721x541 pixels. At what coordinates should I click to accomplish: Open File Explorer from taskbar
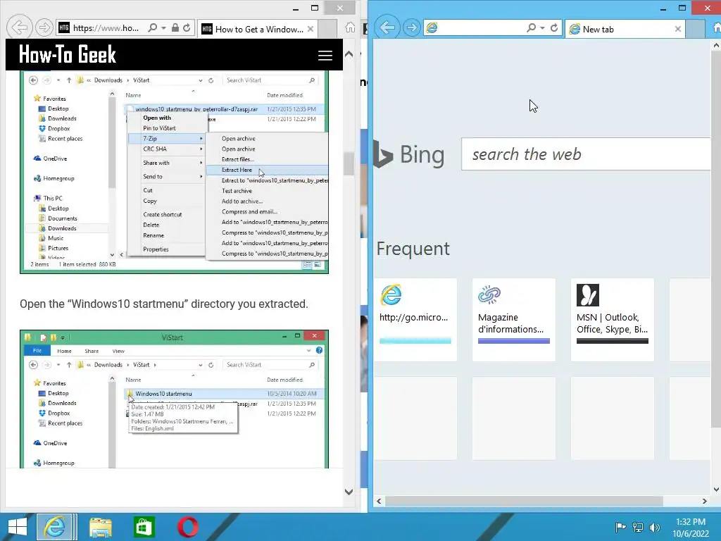tap(100, 527)
